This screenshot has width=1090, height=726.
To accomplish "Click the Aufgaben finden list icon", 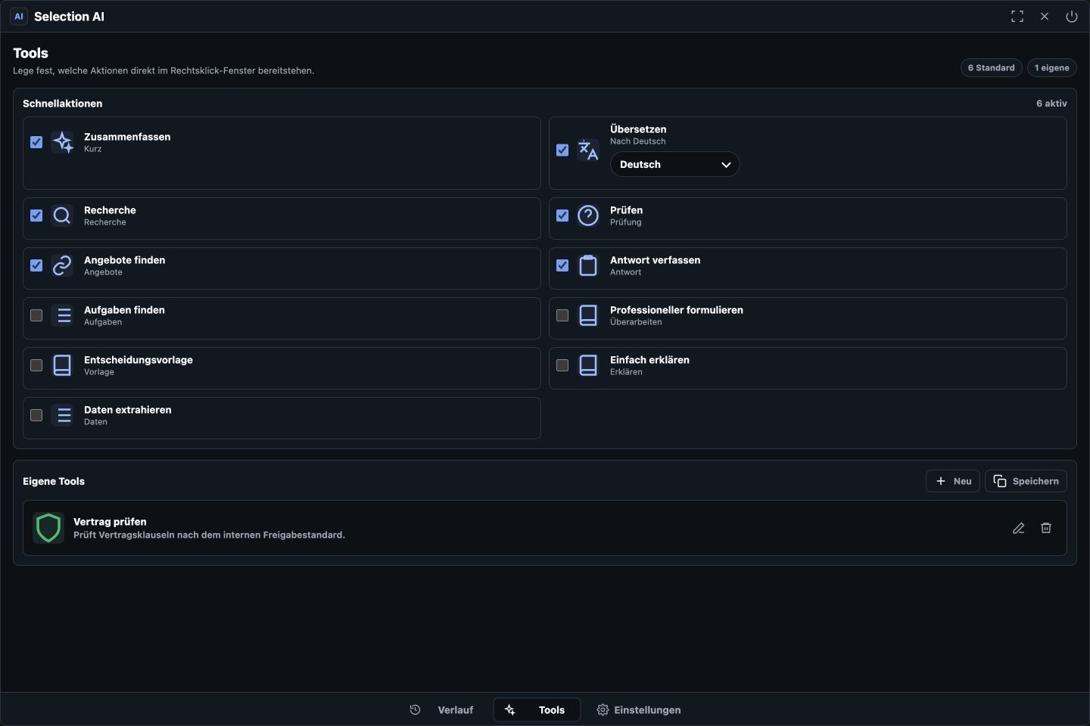I will click(x=62, y=315).
